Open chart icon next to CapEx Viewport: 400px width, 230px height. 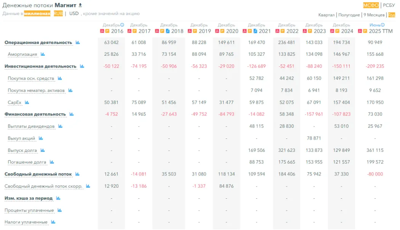pyautogui.click(x=27, y=103)
